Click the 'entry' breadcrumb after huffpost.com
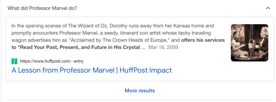 [x=79, y=61]
